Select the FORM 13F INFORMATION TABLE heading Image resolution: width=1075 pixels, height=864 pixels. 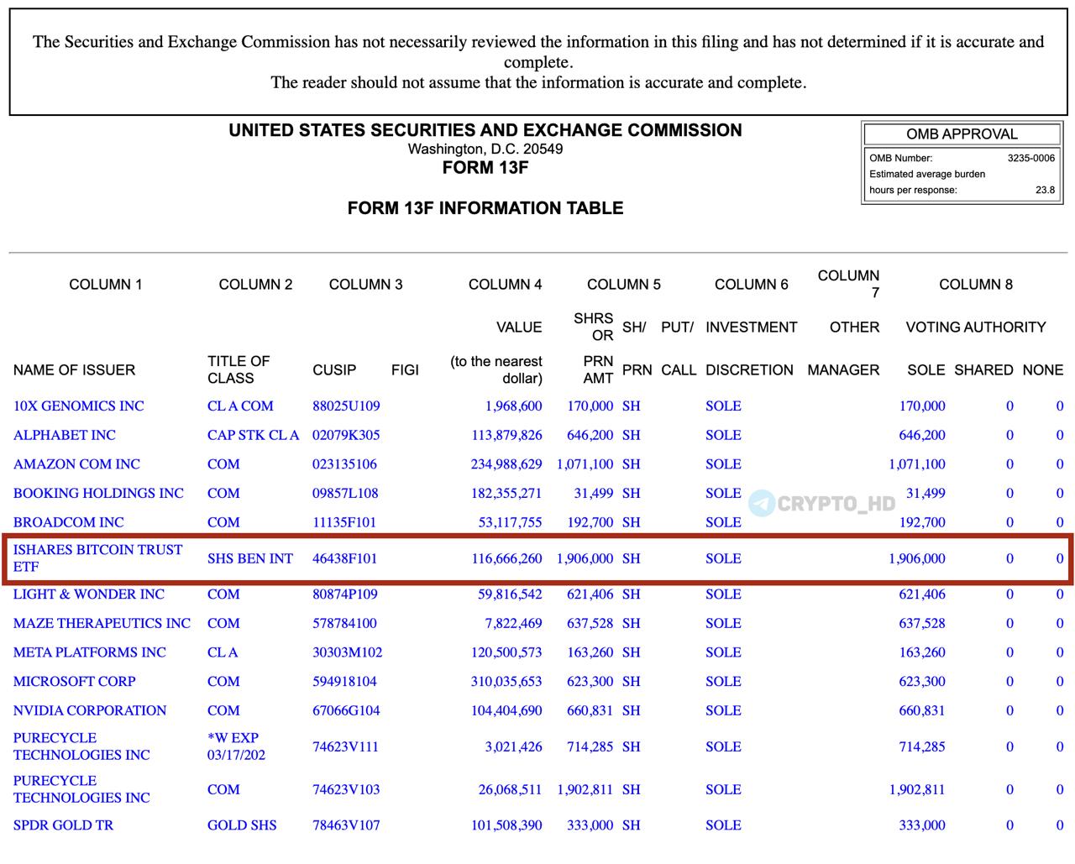tap(485, 207)
